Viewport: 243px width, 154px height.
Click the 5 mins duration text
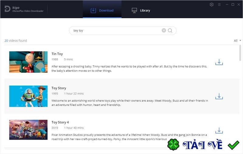(68, 59)
